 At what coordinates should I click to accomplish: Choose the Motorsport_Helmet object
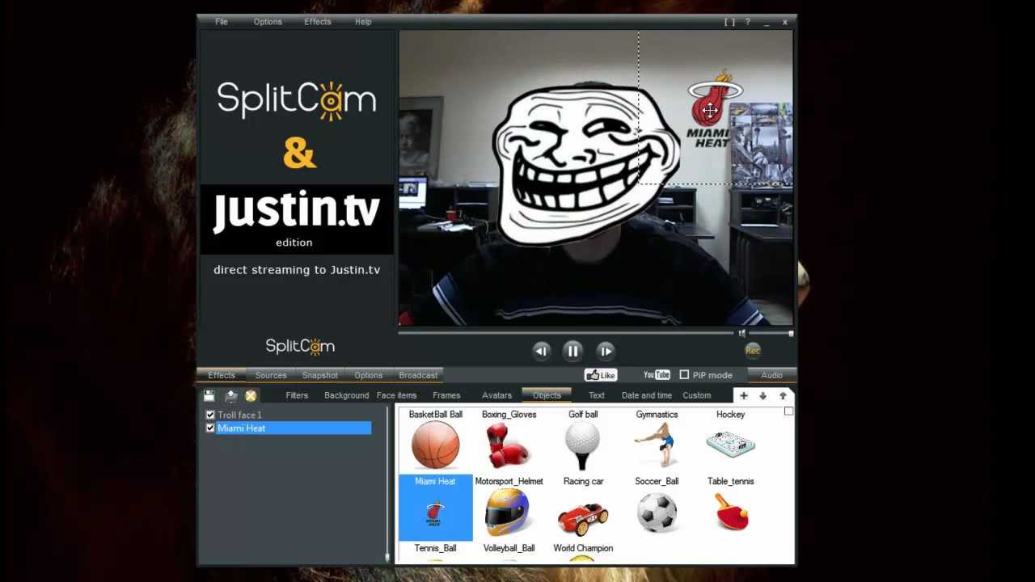(509, 507)
